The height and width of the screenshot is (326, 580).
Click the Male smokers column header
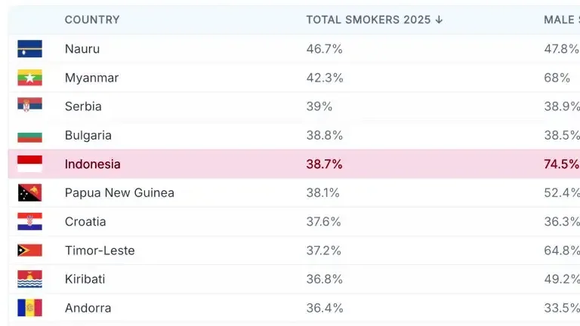click(561, 20)
